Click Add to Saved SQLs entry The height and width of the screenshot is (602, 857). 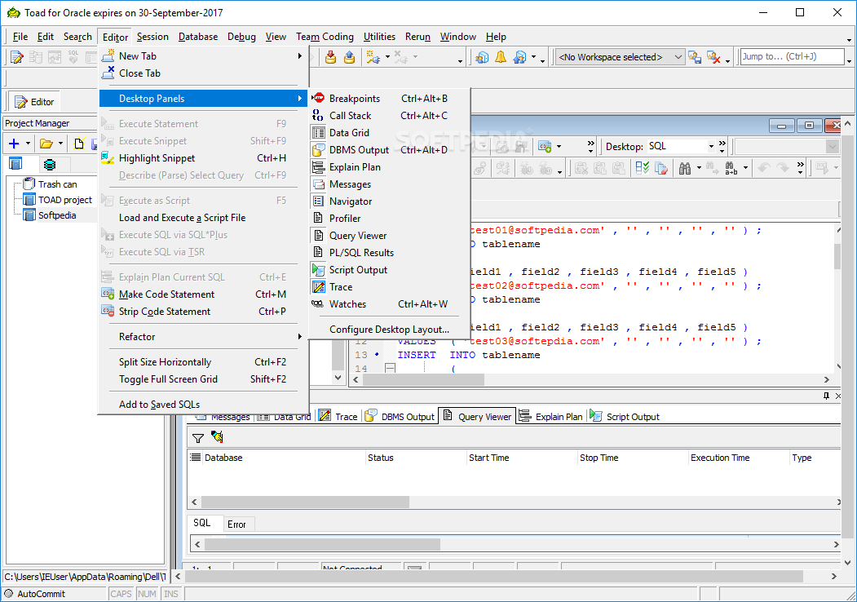pyautogui.click(x=203, y=405)
